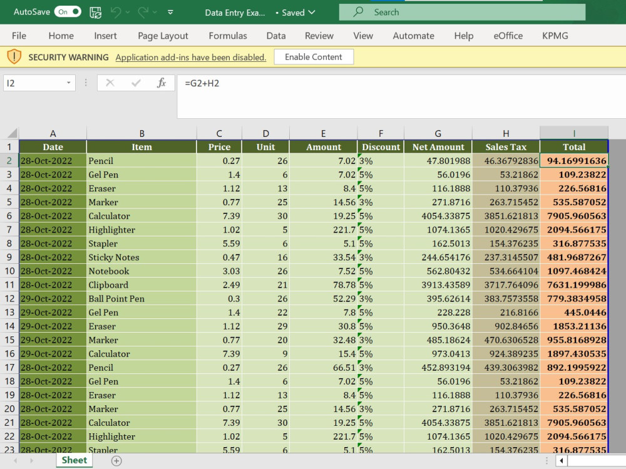
Task: Click the Enable Content button
Action: point(314,57)
